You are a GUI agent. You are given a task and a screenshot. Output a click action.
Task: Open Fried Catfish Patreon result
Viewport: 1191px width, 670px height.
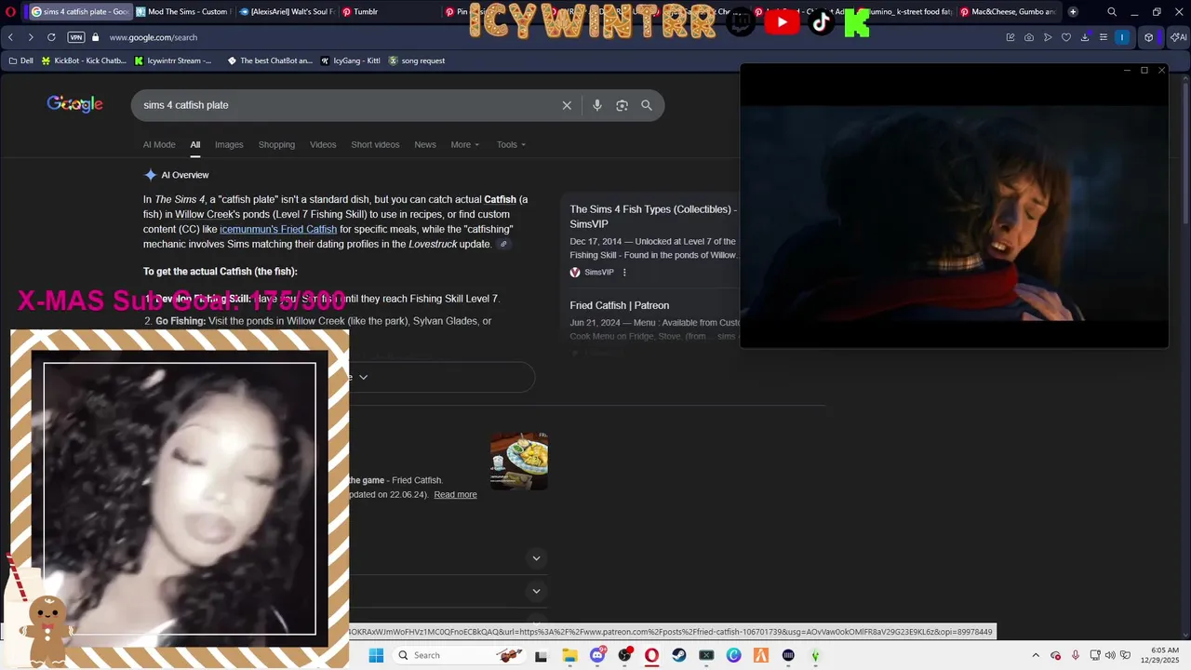pos(619,305)
